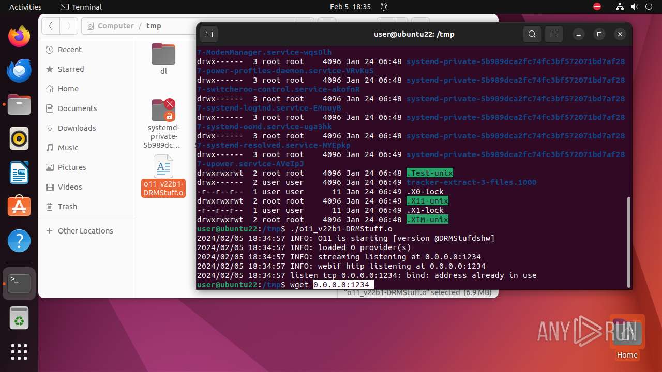Image resolution: width=662 pixels, height=372 pixels.
Task: Click the bind address already in use line
Action: [x=367, y=275]
